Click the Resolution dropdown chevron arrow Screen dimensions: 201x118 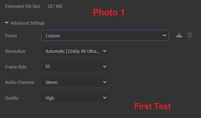click(x=105, y=51)
